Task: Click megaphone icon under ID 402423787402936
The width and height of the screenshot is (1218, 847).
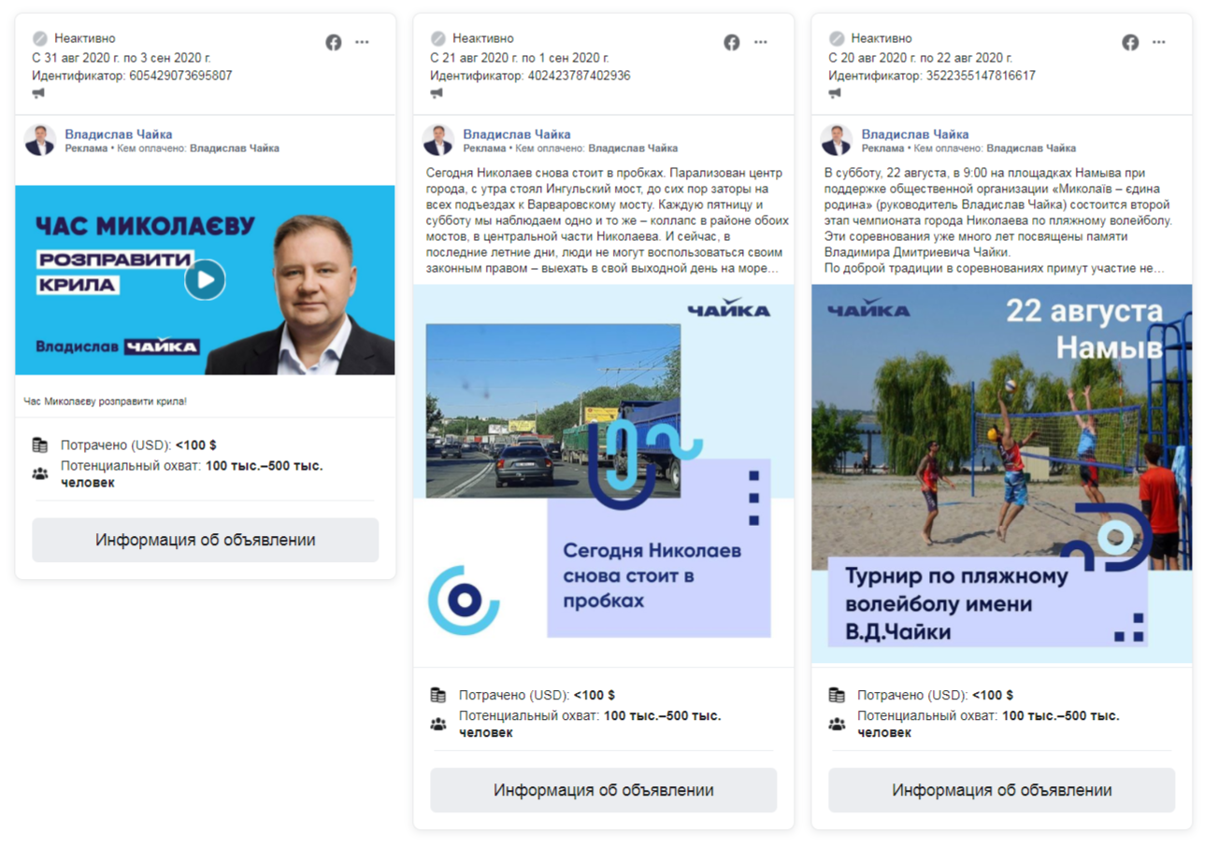Action: pyautogui.click(x=437, y=93)
